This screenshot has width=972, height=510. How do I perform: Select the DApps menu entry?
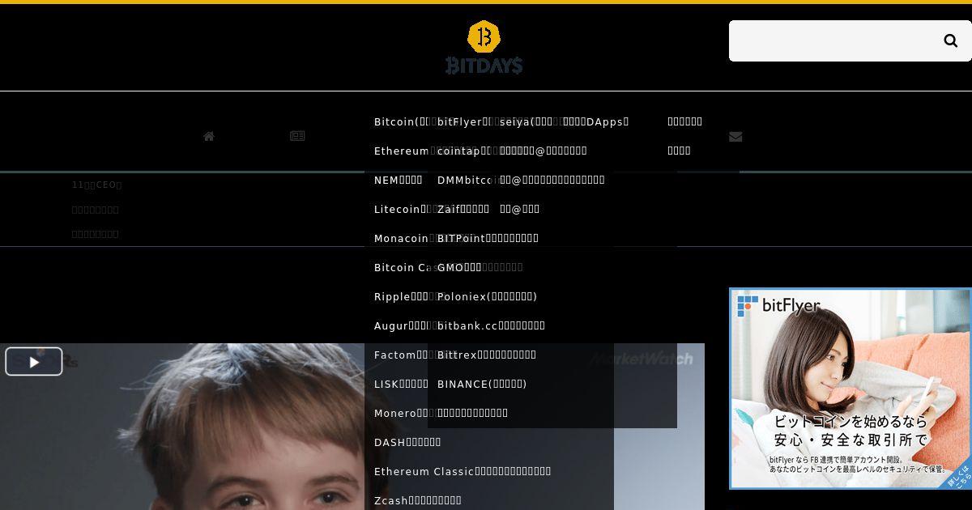pyautogui.click(x=596, y=121)
